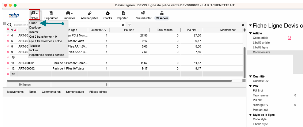303x127 pixels.
Task: Select Qté à transformer = solde entry
Action: coord(46,41)
